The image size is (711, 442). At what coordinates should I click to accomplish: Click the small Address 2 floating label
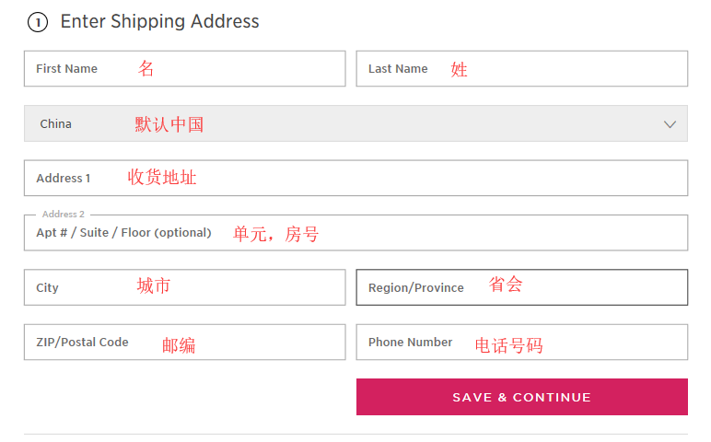(63, 215)
